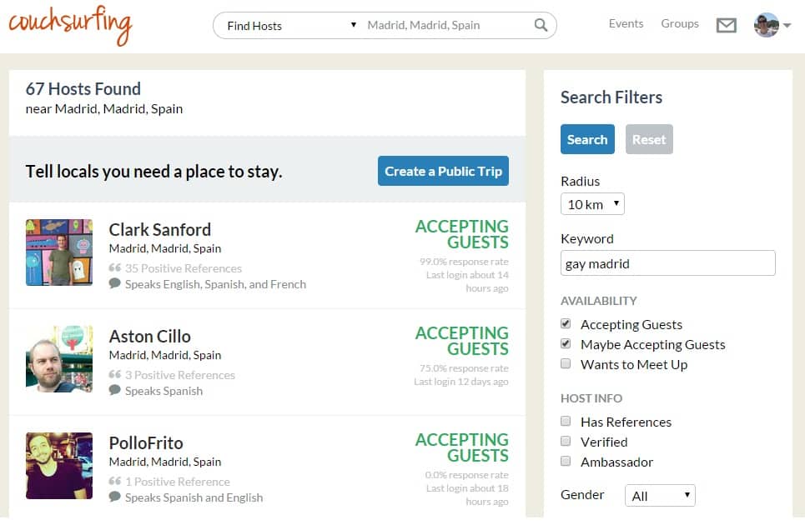Tick the Ambassador checkbox
Screen dimensions: 805x530
(x=566, y=462)
